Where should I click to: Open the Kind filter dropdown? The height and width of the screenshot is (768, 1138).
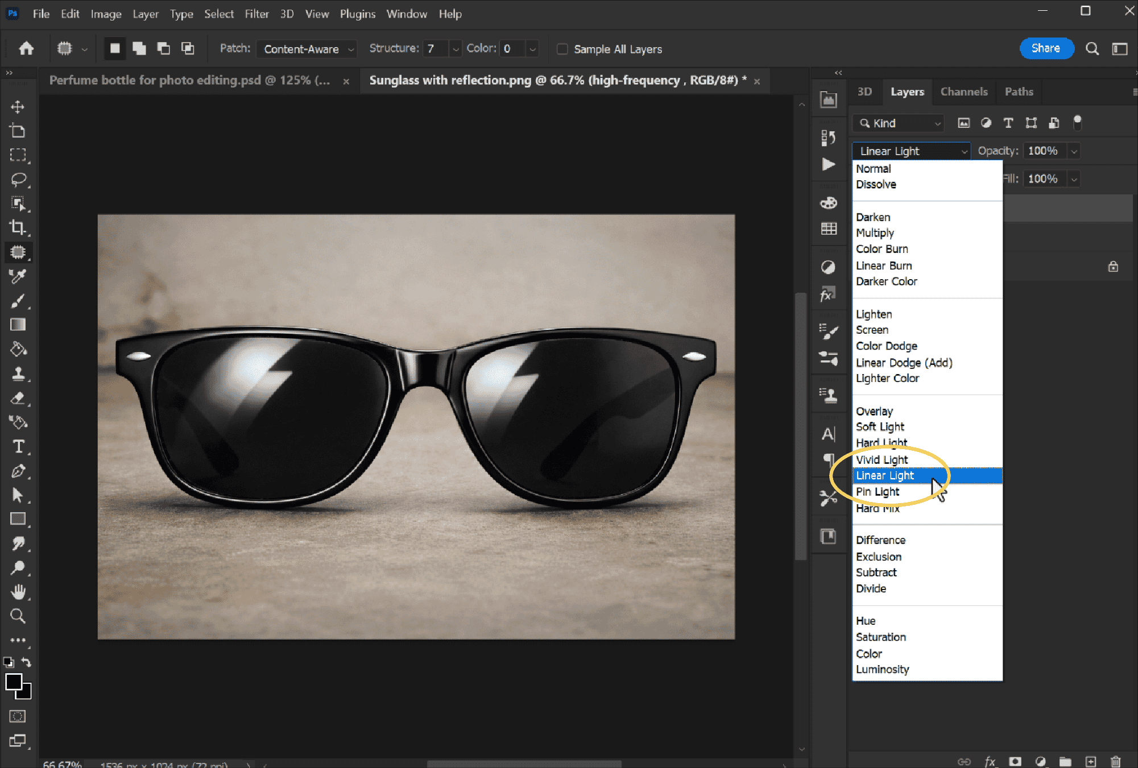tap(898, 123)
